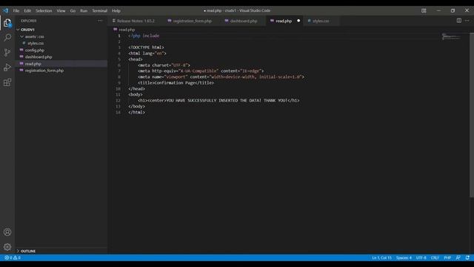Switch to styles.css tab
The image size is (474, 267).
321,21
